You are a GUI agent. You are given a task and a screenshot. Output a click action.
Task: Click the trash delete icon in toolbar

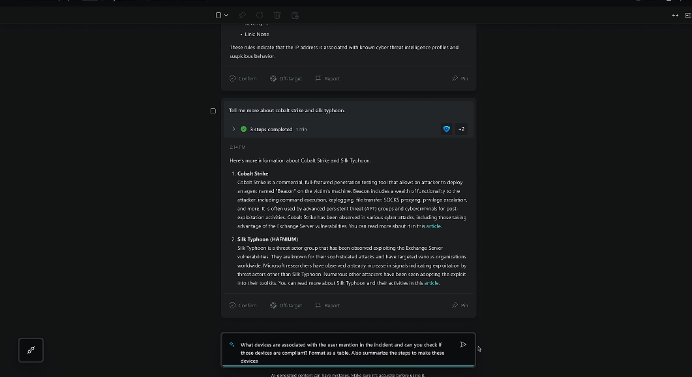pyautogui.click(x=277, y=15)
